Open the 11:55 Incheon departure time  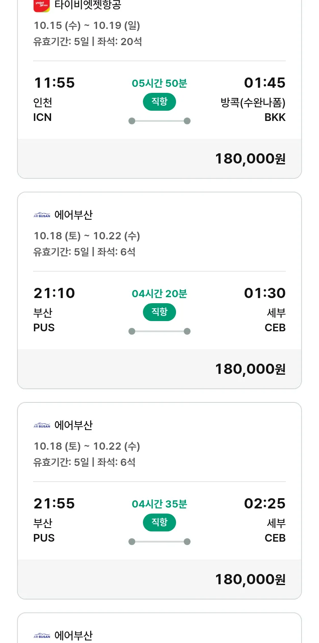point(54,83)
